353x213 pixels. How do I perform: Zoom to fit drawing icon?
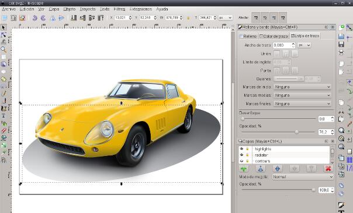pyautogui.click(x=341, y=139)
